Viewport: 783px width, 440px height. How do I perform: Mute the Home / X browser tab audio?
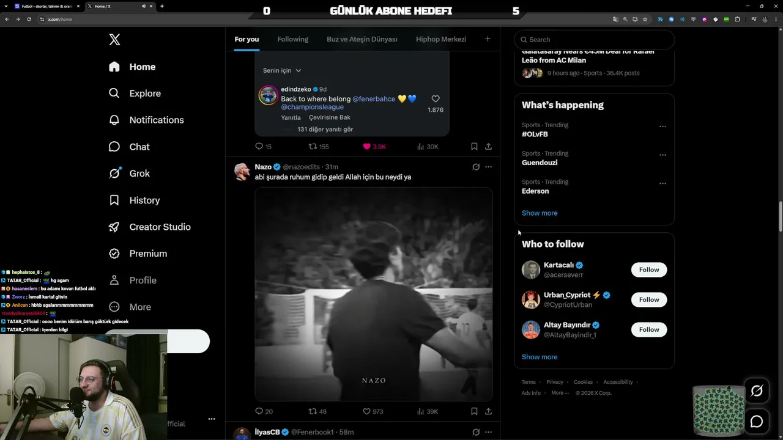pyautogui.click(x=144, y=6)
